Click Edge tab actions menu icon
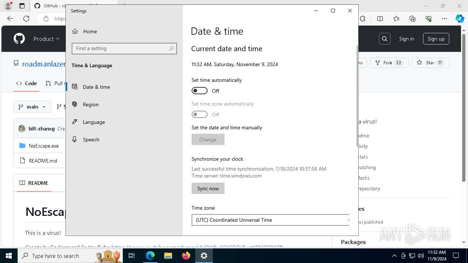This screenshot has height=263, width=468. coord(22,6)
